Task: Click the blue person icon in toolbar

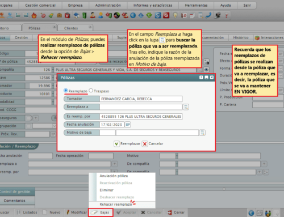Action: (10, 15)
